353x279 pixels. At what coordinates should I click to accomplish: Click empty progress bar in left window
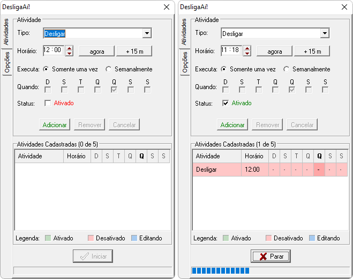(x=93, y=270)
